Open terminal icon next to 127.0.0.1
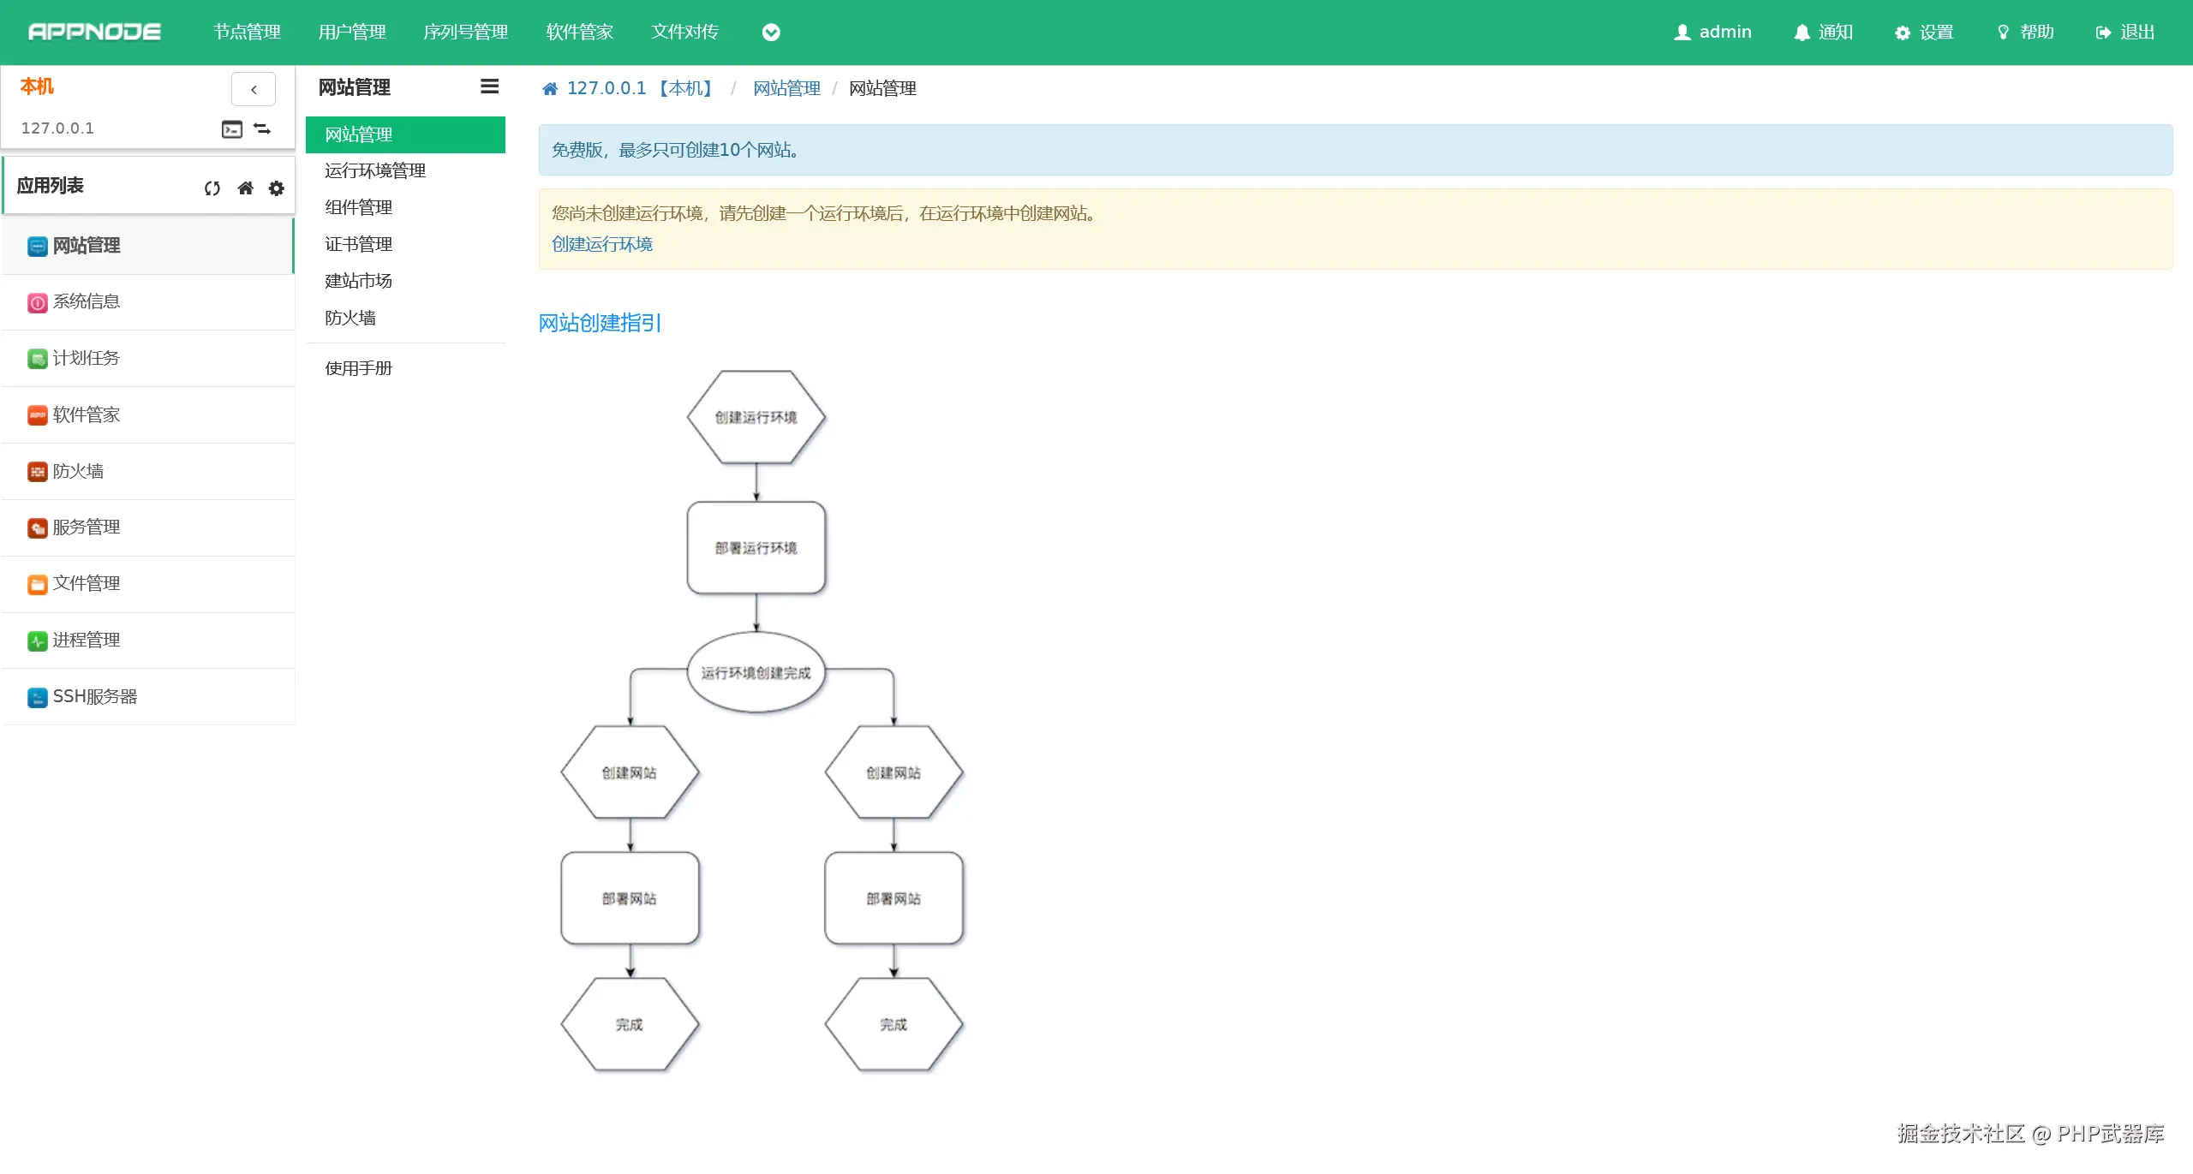The height and width of the screenshot is (1174, 2193). coord(232,129)
